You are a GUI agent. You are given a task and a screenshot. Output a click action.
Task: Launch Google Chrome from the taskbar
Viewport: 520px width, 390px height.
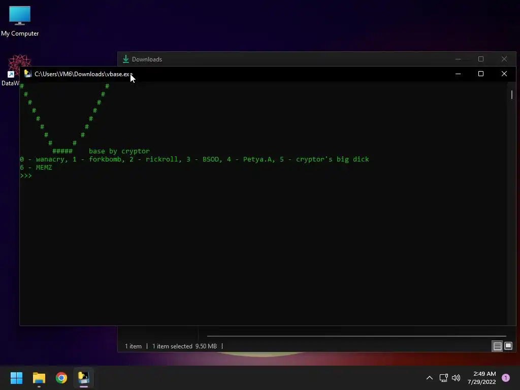click(61, 378)
